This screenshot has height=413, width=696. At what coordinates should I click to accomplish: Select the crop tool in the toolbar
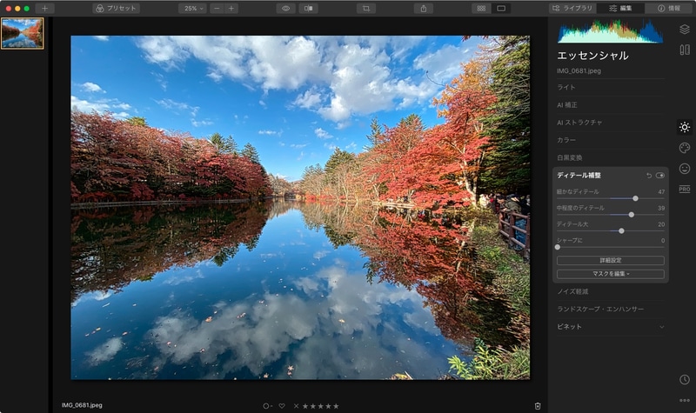[x=366, y=9]
